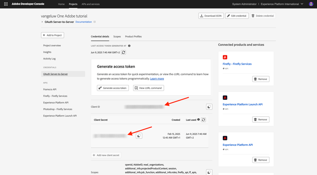The width and height of the screenshot is (317, 175).
Task: Open Insights in sidebar
Action: click(x=47, y=52)
